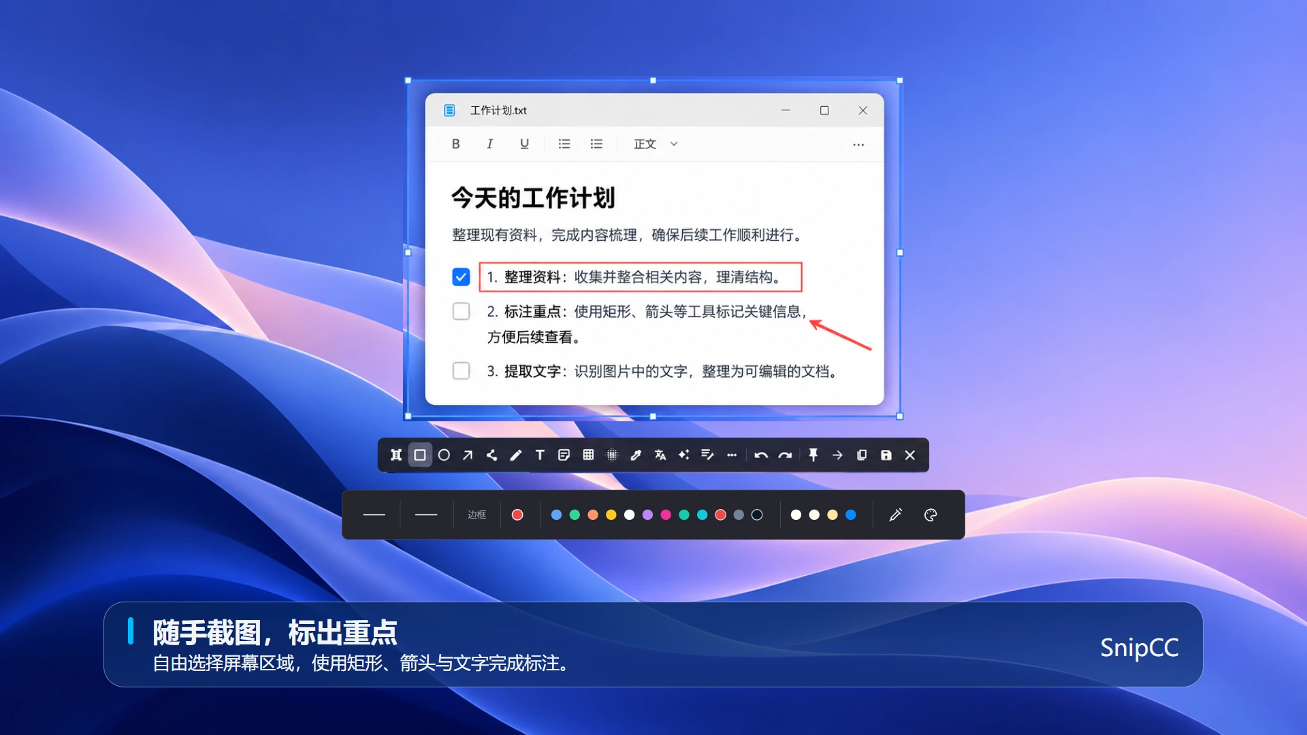This screenshot has width=1307, height=735.
Task: Toggle underline formatting in notepad
Action: click(x=524, y=144)
